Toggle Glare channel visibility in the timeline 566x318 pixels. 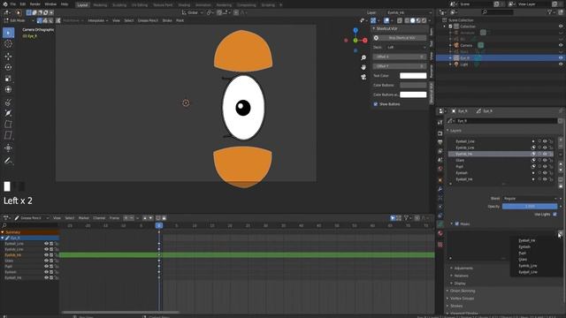coord(46,261)
